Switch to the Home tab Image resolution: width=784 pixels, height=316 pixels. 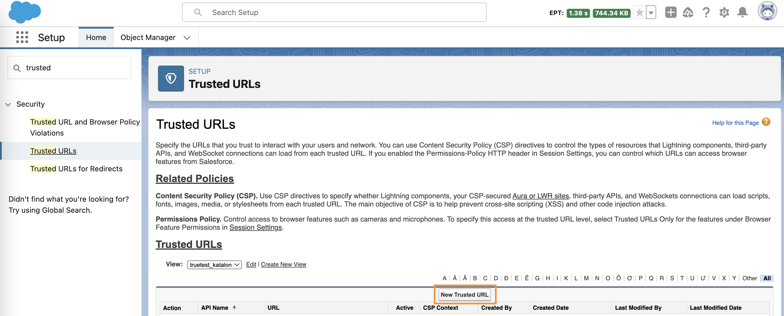[x=96, y=37]
